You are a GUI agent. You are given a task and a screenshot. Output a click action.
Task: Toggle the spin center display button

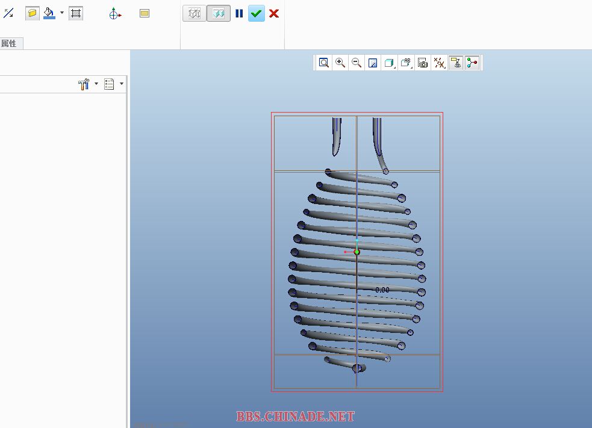click(472, 63)
